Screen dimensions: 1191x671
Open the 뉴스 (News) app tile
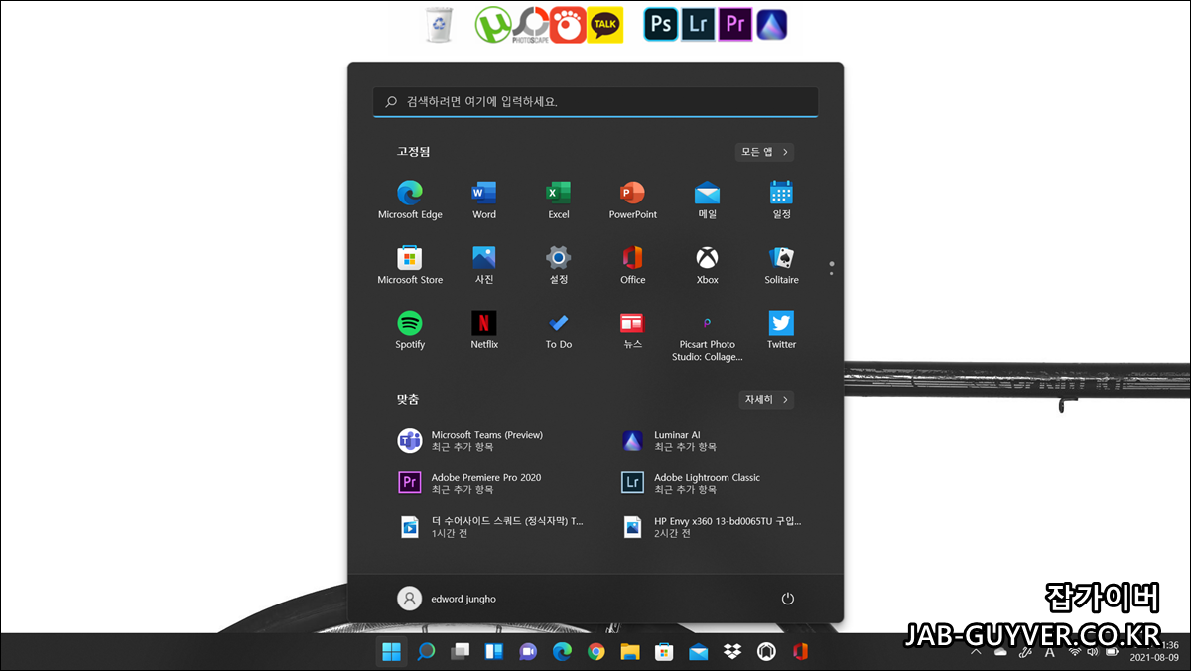tap(633, 330)
